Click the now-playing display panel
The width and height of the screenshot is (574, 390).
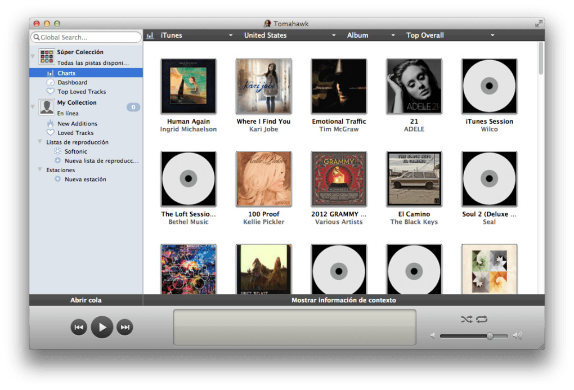(x=295, y=328)
